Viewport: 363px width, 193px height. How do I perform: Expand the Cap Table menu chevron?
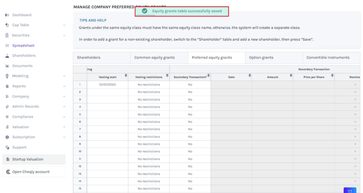(x=64, y=25)
